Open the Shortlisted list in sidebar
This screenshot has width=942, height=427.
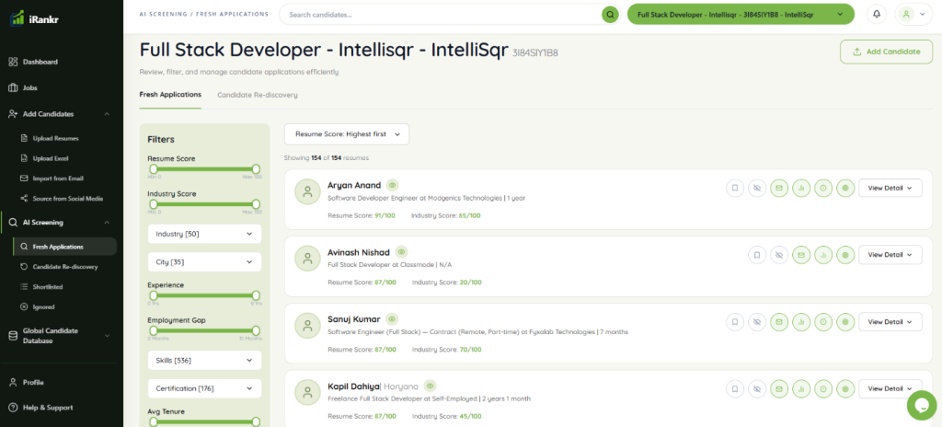[x=48, y=287]
